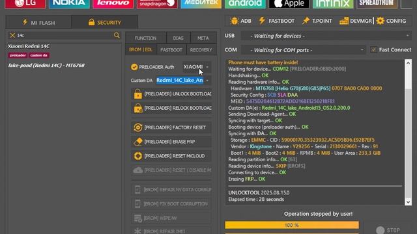
Task: Open the LG brand tab
Action: (x=25, y=4)
